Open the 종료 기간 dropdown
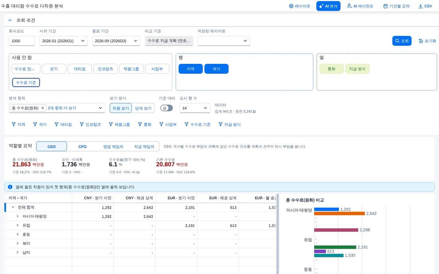439x274 pixels. point(116,41)
